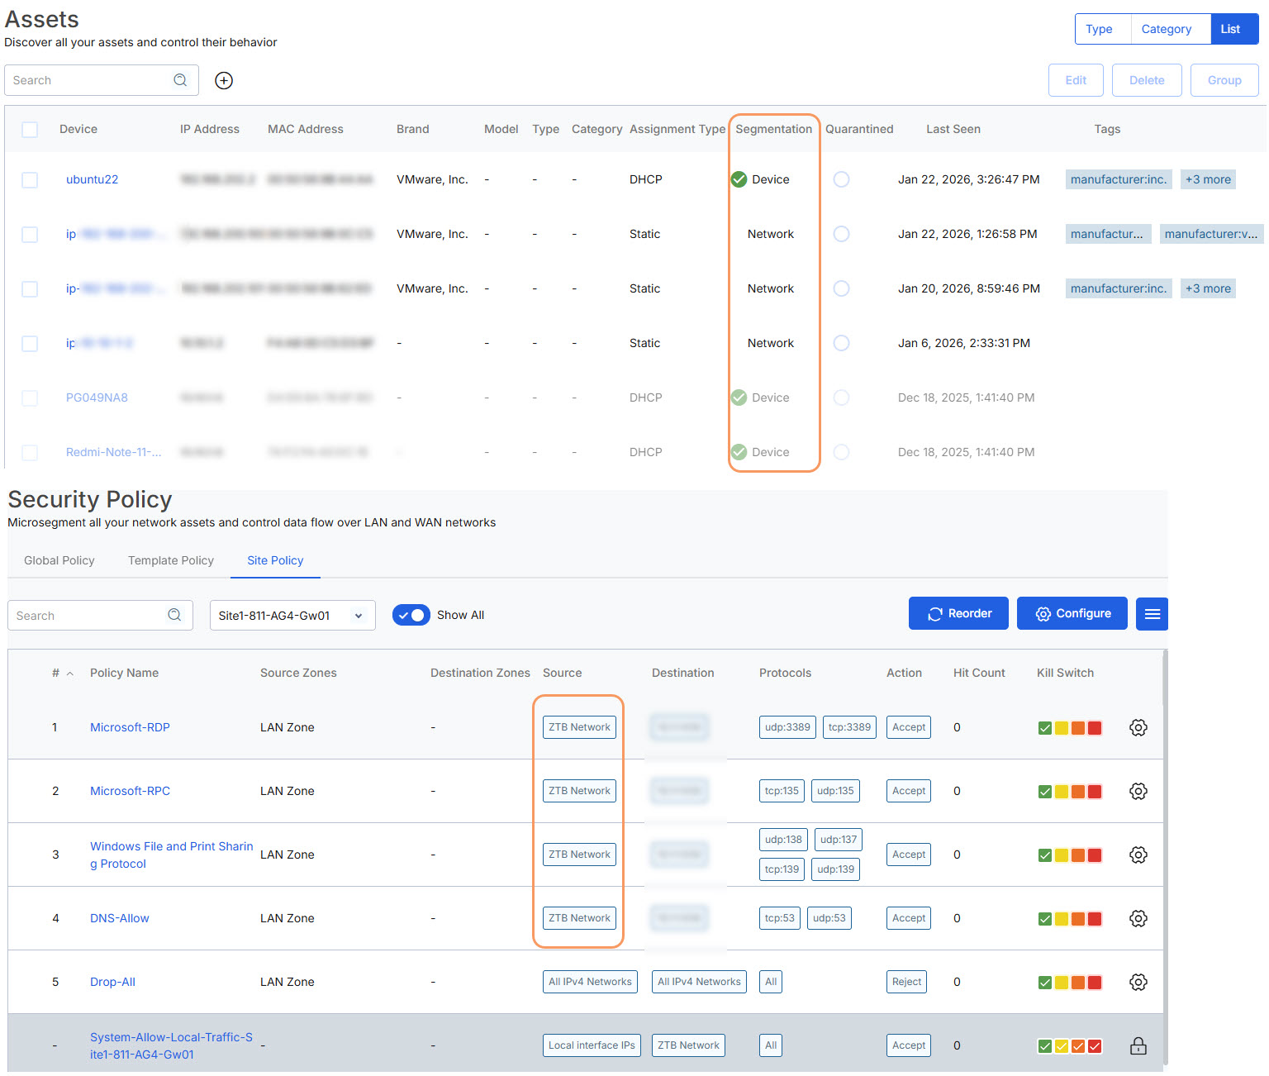The image size is (1269, 1076).
Task: Select the Site Policy tab
Action: pos(275,560)
